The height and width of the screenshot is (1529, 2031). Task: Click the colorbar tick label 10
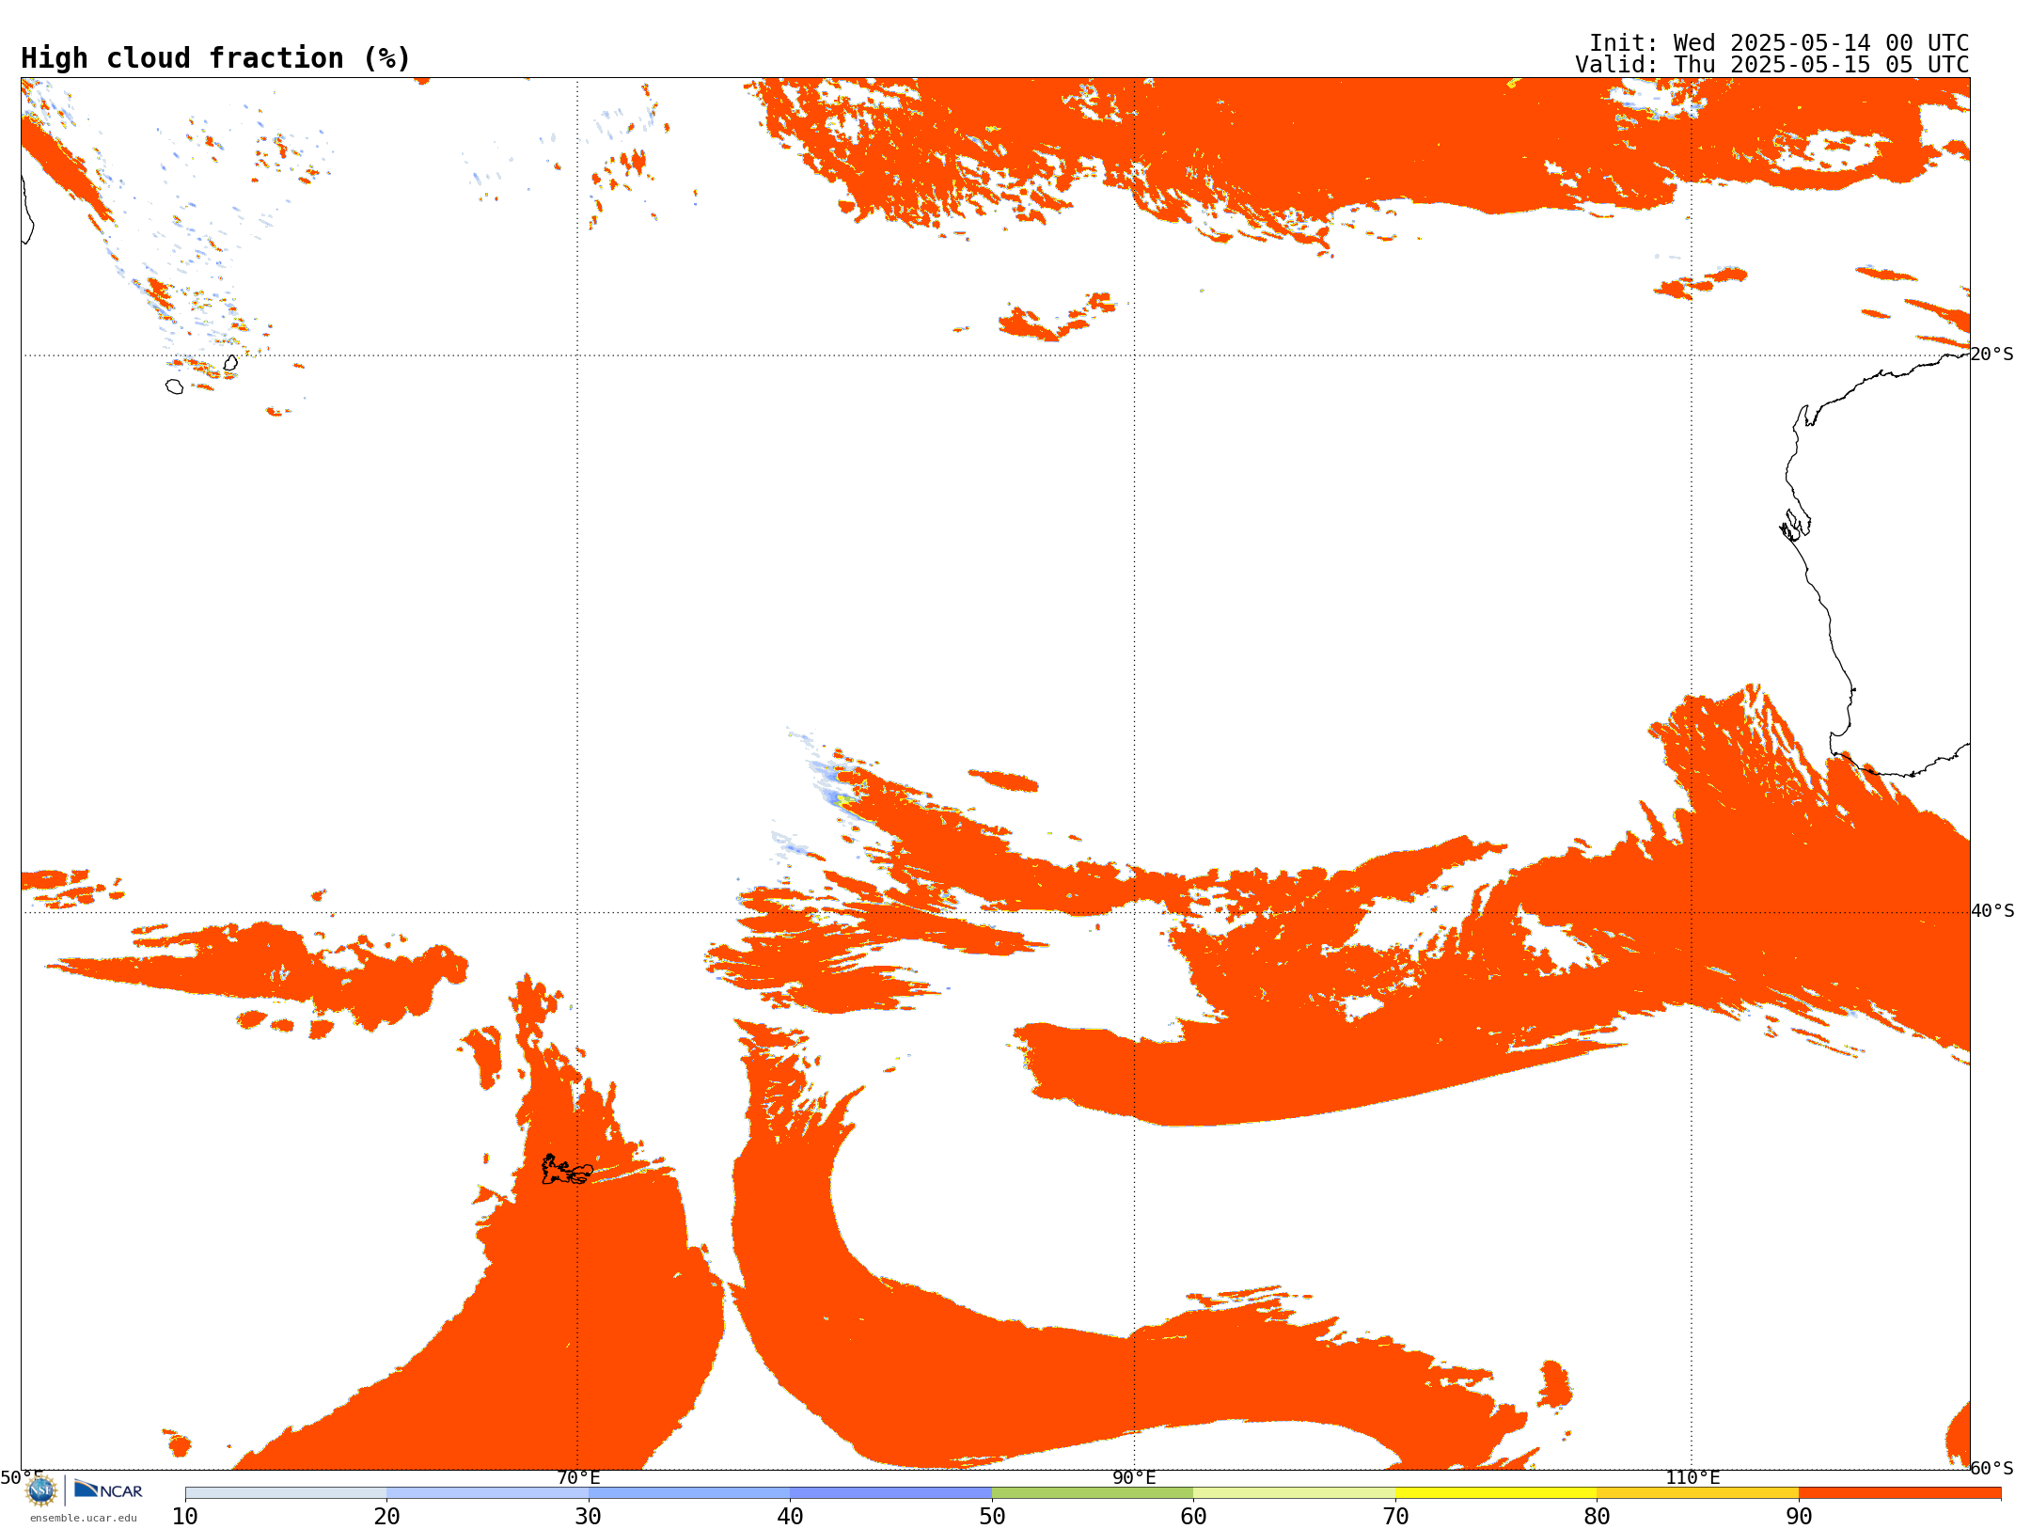click(185, 1517)
